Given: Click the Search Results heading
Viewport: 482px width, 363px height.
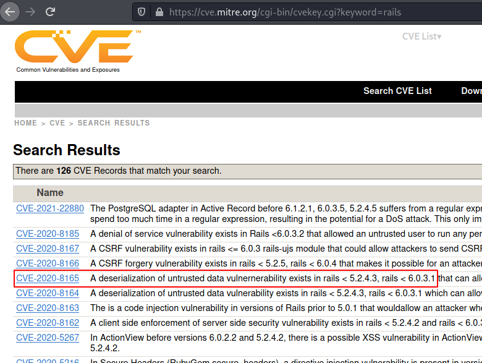Looking at the screenshot, I should click(x=67, y=150).
